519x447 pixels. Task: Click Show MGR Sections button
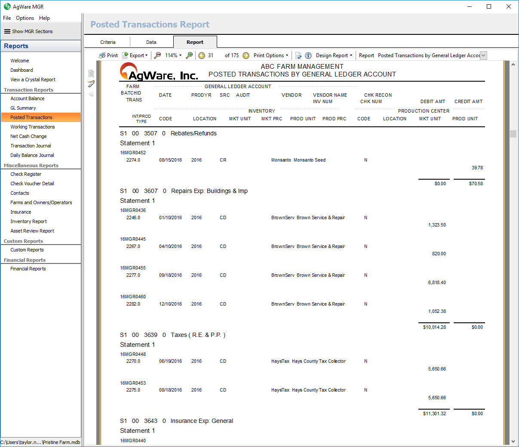[x=28, y=31]
